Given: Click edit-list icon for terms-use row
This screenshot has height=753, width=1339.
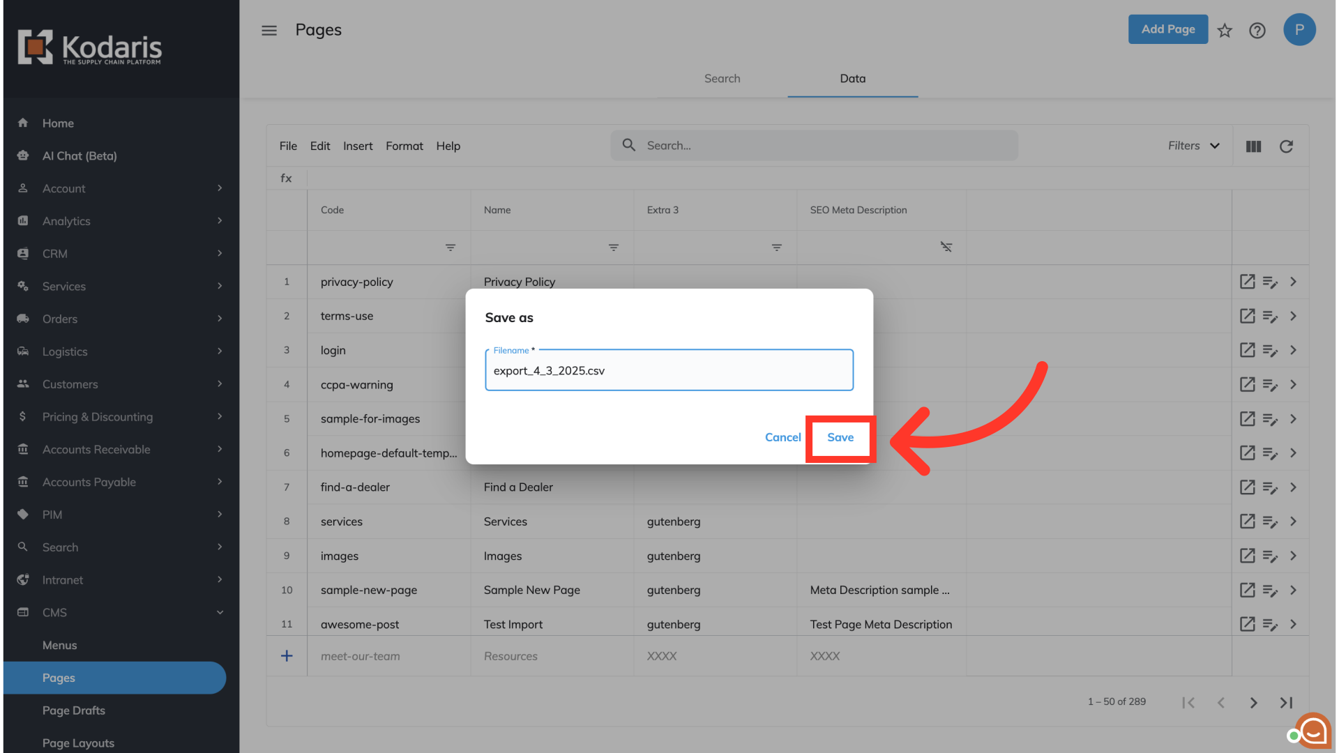Looking at the screenshot, I should [1270, 317].
